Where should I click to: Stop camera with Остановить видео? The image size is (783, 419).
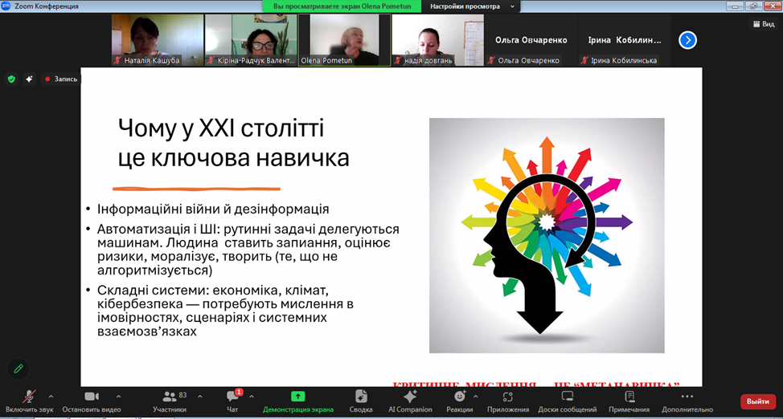click(x=91, y=397)
